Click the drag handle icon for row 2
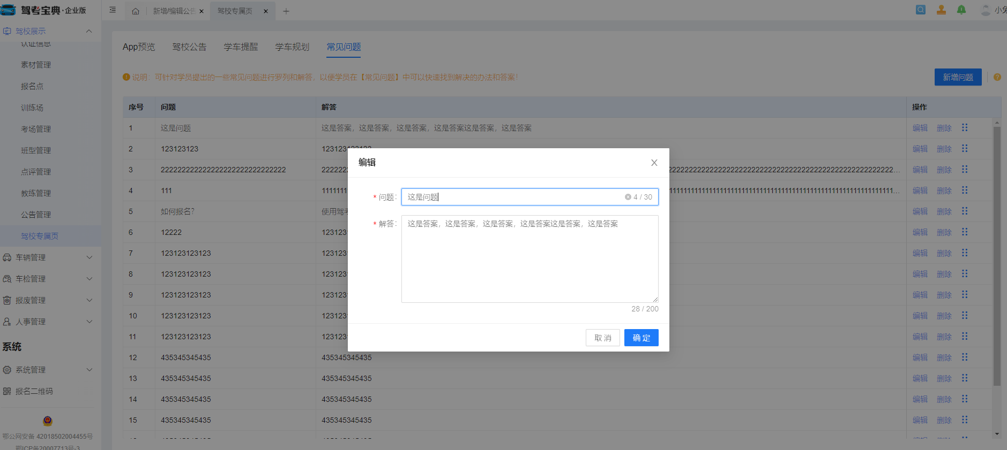The width and height of the screenshot is (1007, 450). [965, 148]
